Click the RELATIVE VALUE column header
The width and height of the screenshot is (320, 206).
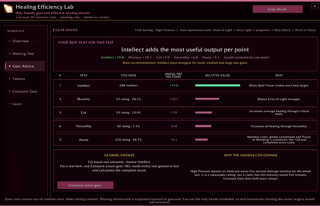(x=217, y=75)
